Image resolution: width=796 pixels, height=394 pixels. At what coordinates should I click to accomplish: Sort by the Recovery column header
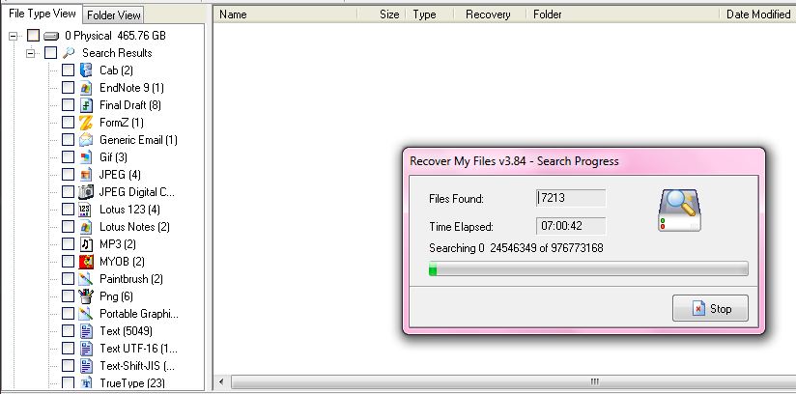[488, 14]
